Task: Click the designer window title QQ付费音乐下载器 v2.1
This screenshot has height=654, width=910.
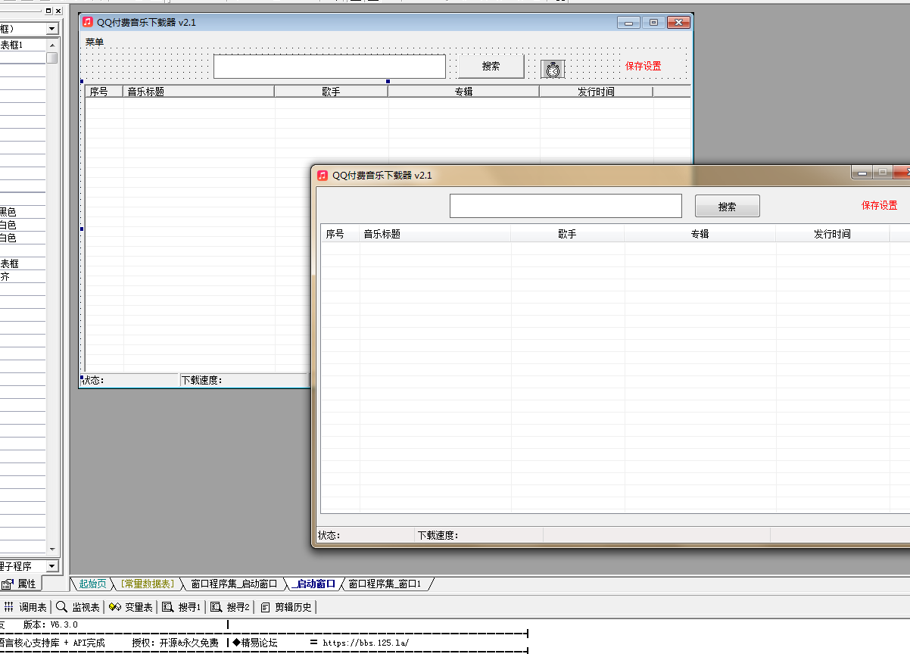Action: coord(146,22)
